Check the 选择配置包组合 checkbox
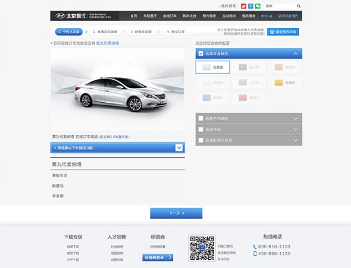Viewport: 351px width, 268px height. coord(201,140)
